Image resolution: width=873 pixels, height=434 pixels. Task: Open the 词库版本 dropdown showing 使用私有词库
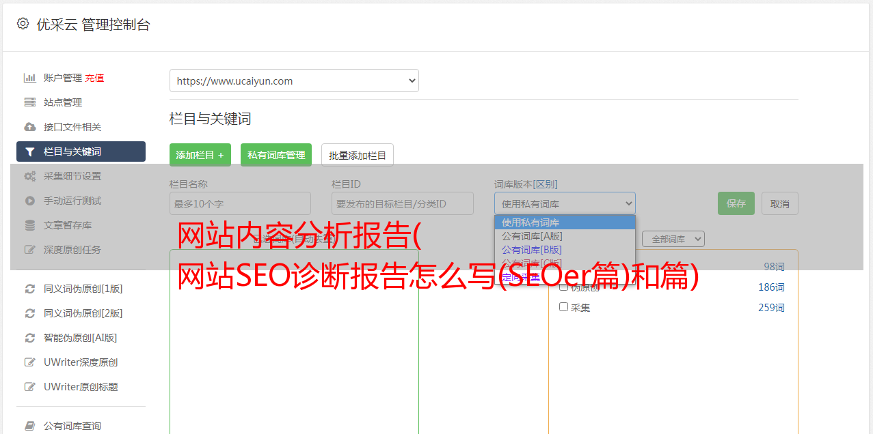[565, 203]
